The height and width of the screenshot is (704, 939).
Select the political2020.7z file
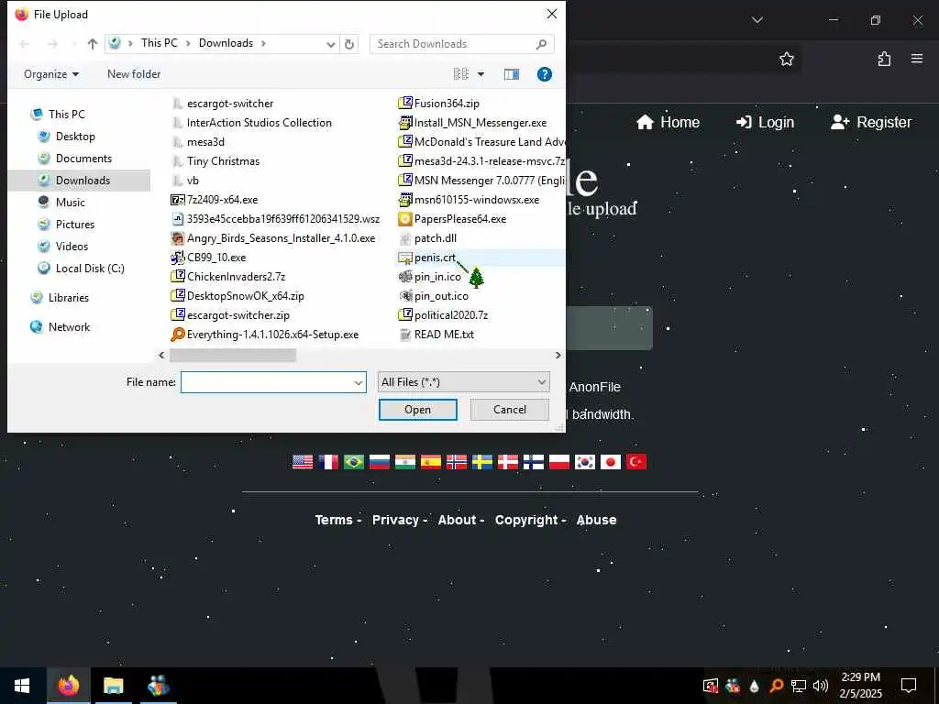(443, 315)
